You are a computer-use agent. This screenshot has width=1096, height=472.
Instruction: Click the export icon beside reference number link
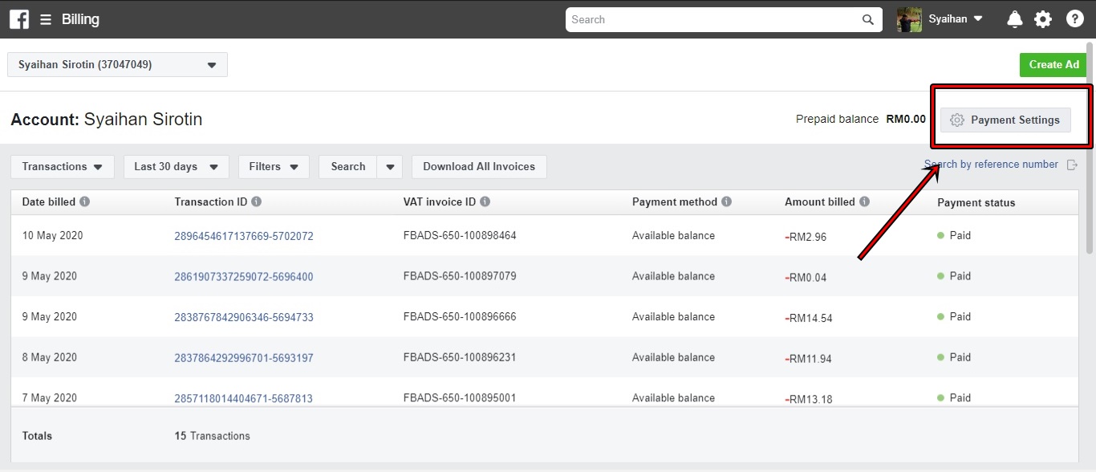(1072, 165)
